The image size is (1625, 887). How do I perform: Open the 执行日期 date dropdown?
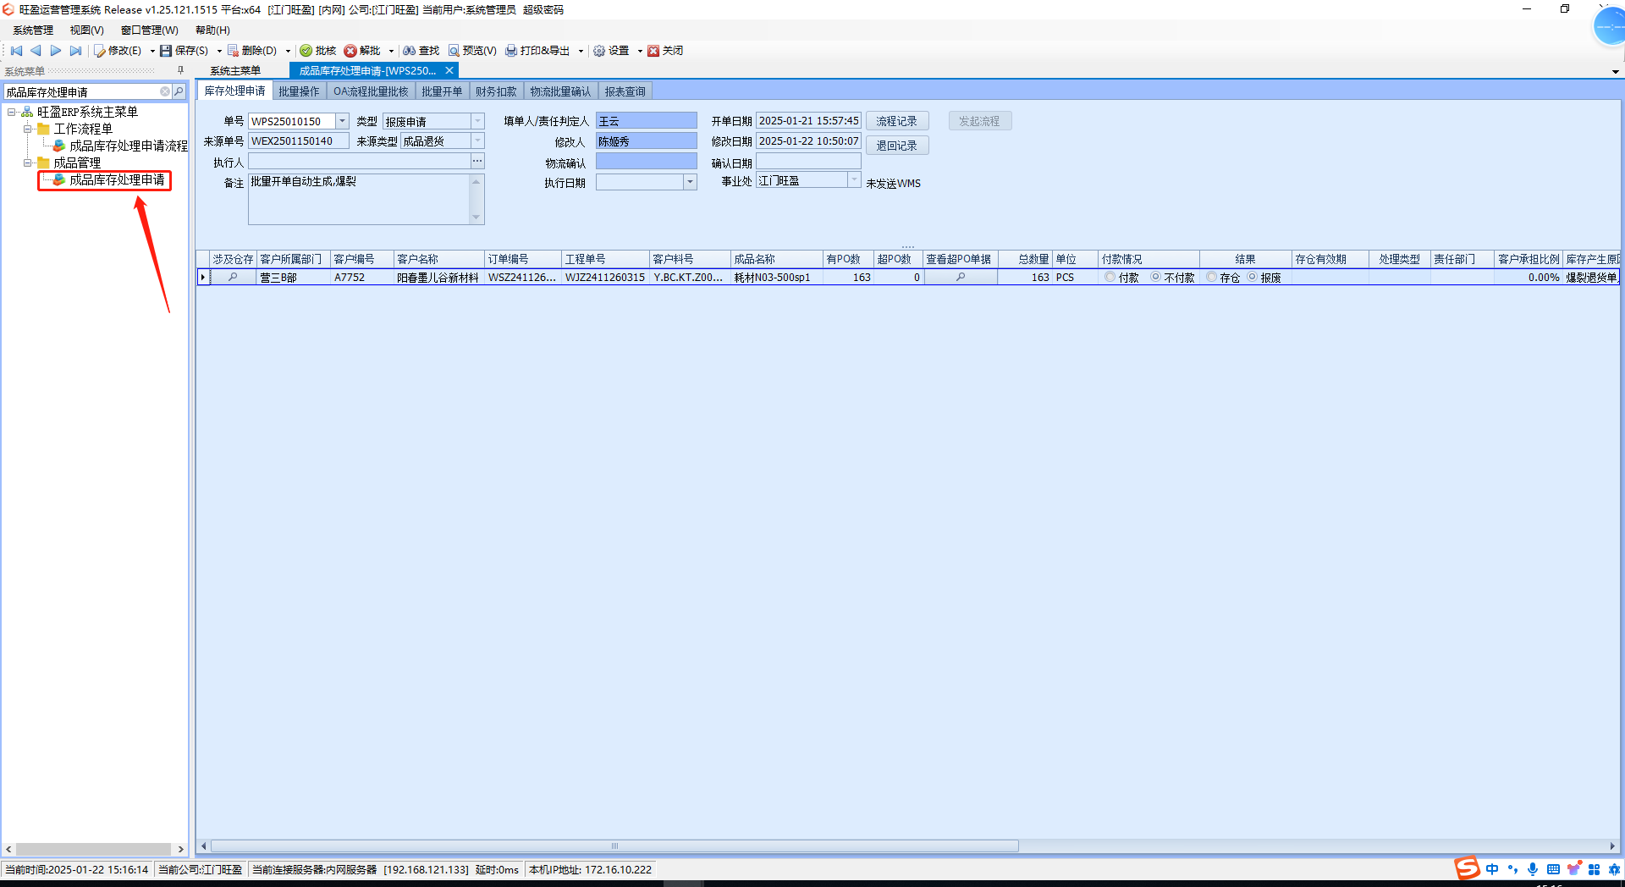pyautogui.click(x=690, y=182)
